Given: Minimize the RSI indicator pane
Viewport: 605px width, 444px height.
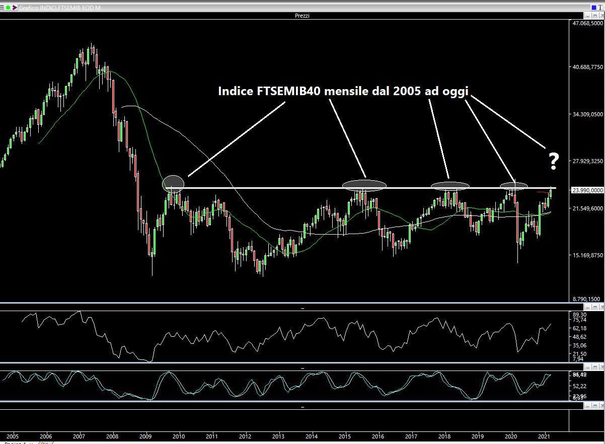Looking at the screenshot, I should pyautogui.click(x=587, y=307).
